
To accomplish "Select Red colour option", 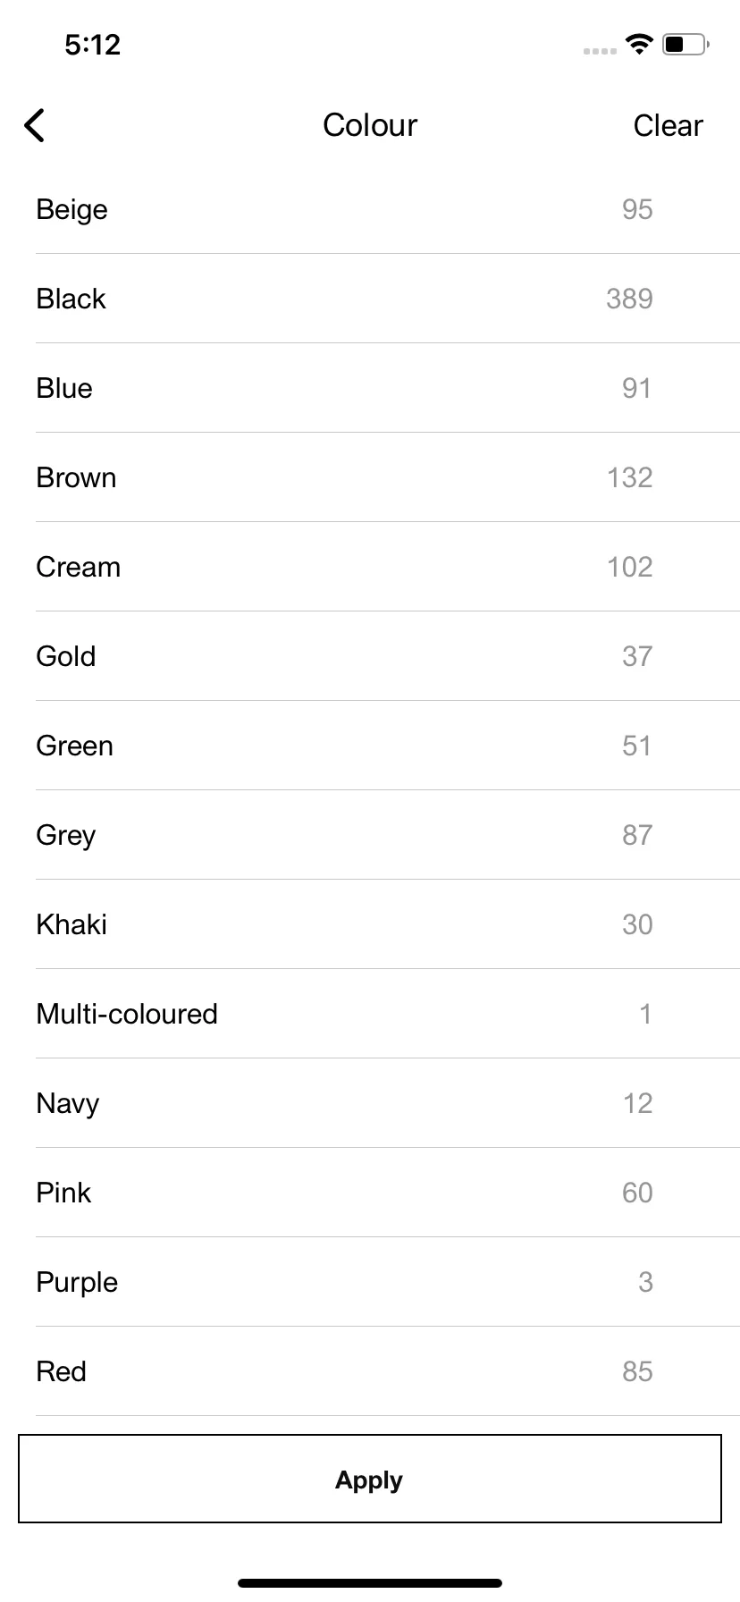I will [x=370, y=1371].
